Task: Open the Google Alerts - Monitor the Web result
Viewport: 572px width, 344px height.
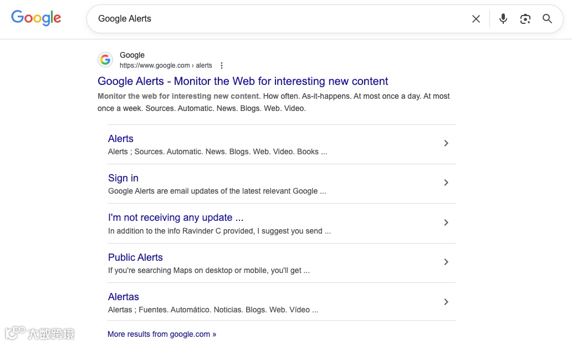Action: (243, 81)
